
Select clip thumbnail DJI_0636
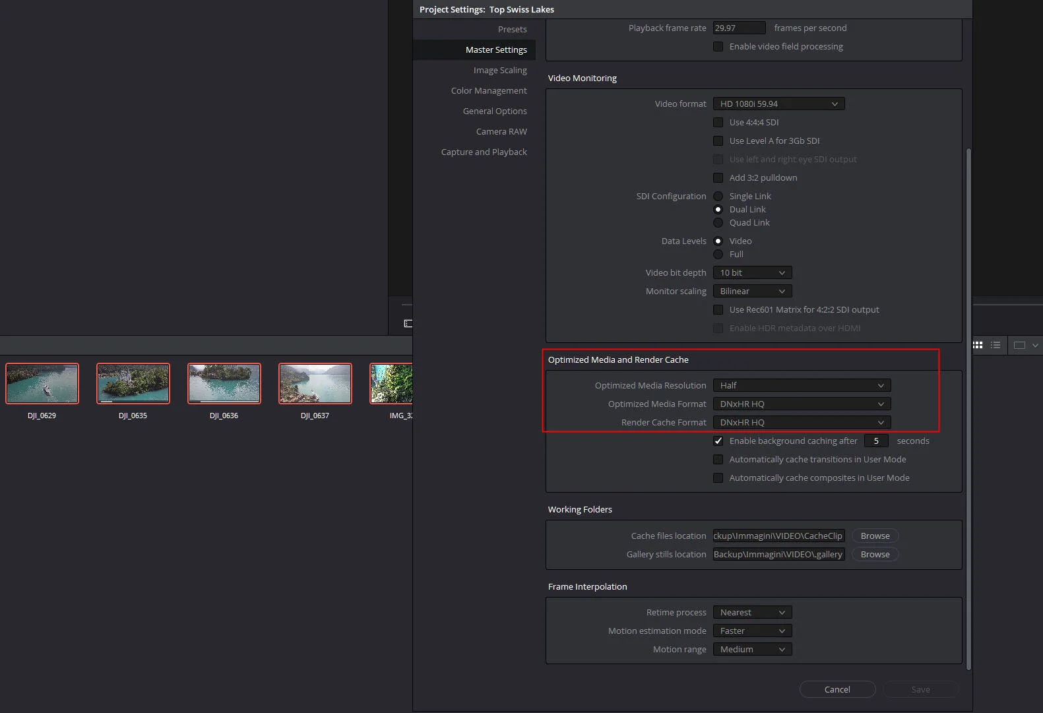click(224, 383)
